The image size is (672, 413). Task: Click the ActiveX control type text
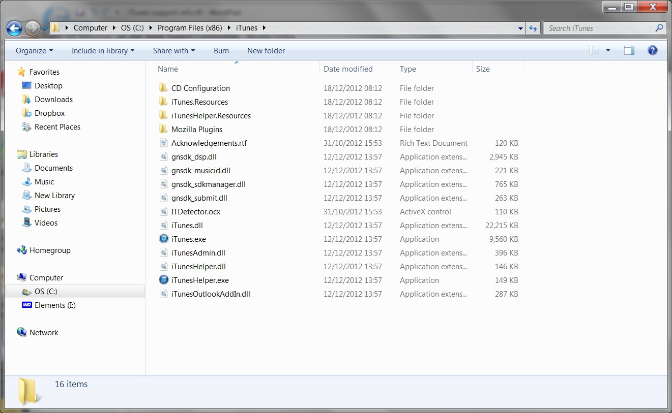pos(425,212)
